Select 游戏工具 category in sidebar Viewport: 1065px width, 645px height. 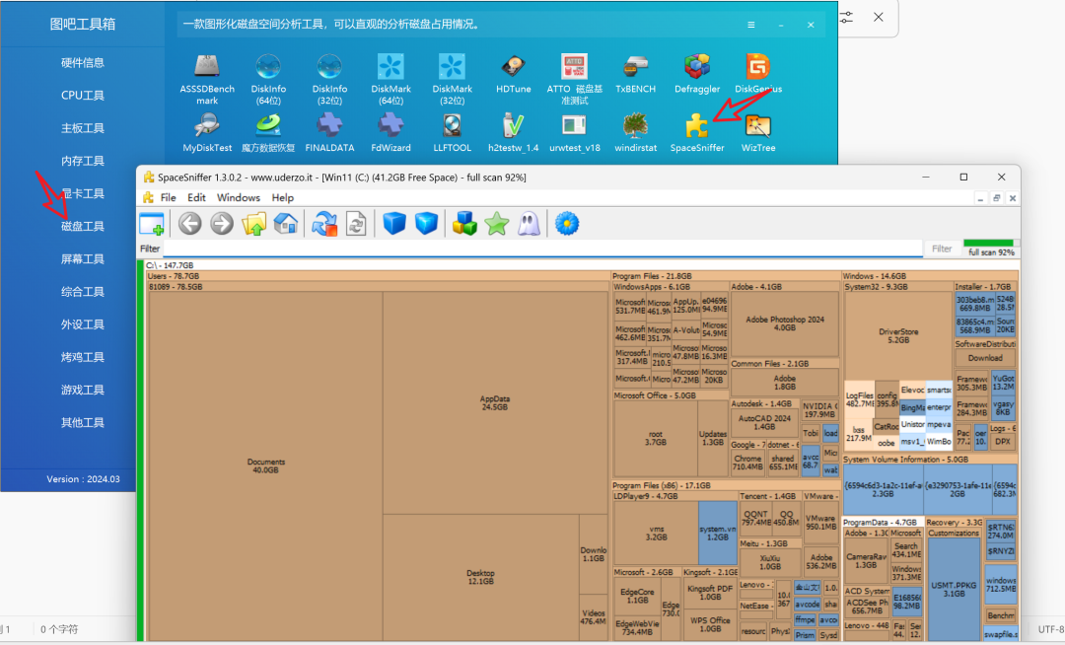82,390
